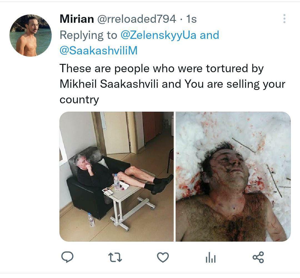Click the tweet text starting 'These are people'
This screenshot has height=278, width=300.
(x=161, y=68)
